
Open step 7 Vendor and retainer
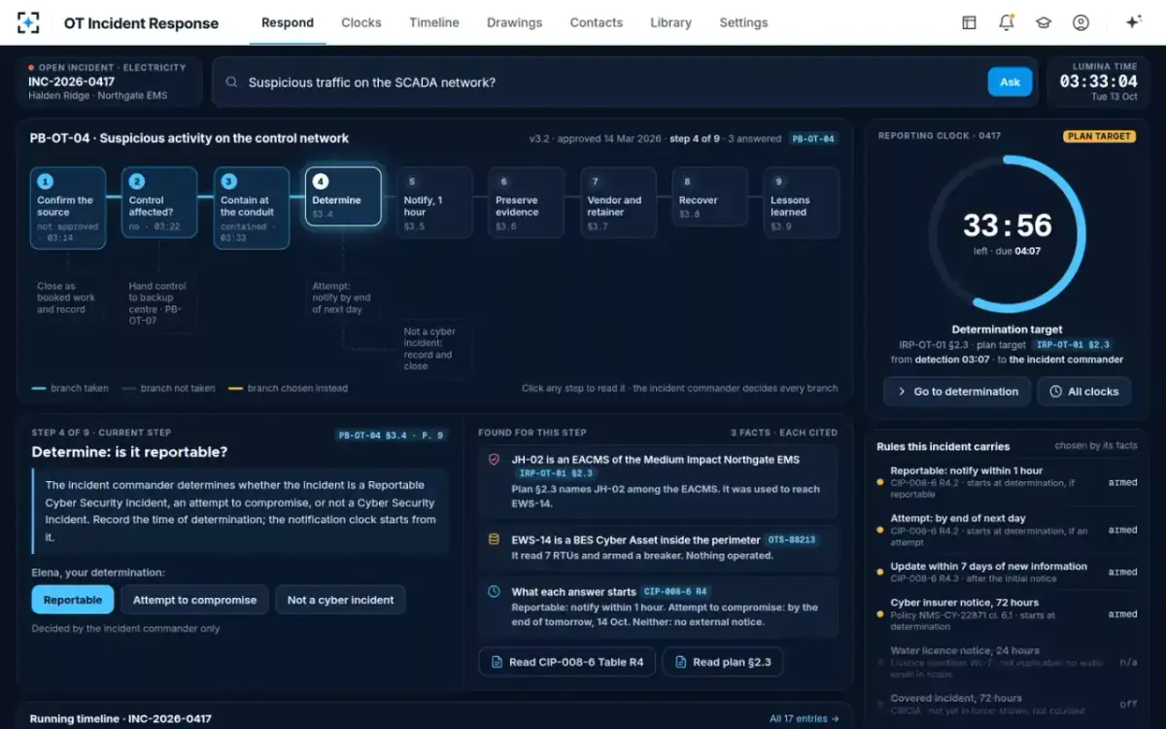pos(618,203)
